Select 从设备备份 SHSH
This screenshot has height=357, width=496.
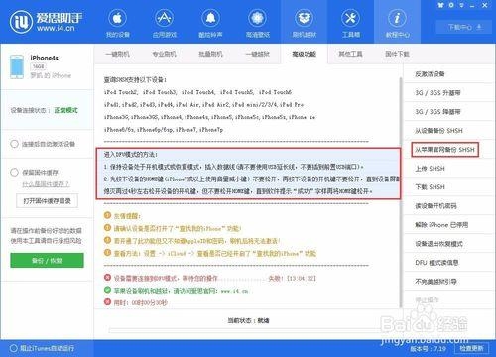pyautogui.click(x=438, y=131)
